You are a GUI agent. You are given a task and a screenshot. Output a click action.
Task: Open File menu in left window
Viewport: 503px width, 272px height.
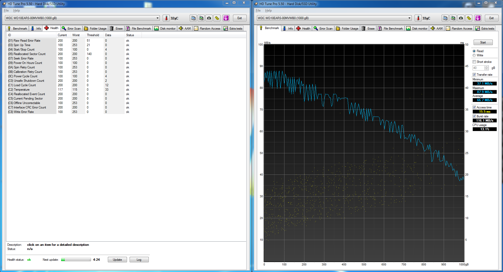click(x=6, y=10)
